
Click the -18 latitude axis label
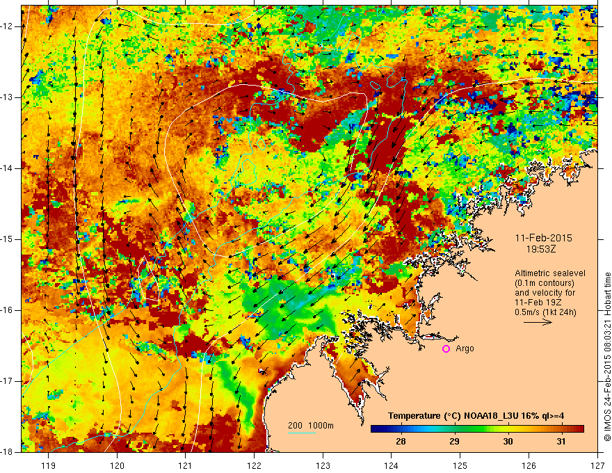coord(8,452)
